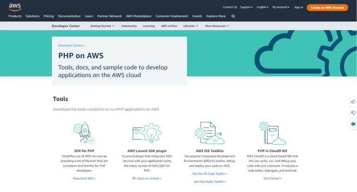Viewport: 357px width, 192px height.
Task: Open the Learning tab in Developer Center
Action: coord(149,26)
